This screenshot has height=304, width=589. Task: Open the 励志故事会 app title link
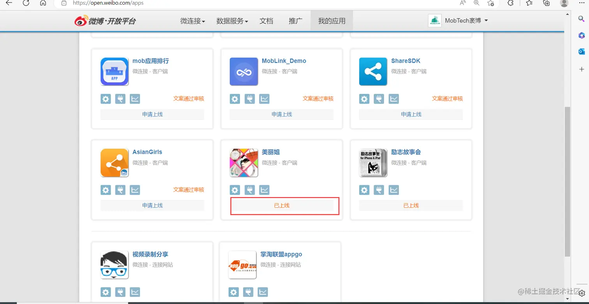coord(406,152)
